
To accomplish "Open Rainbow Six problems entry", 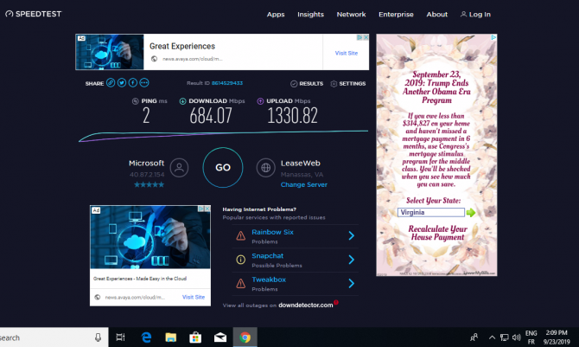I will coord(295,236).
